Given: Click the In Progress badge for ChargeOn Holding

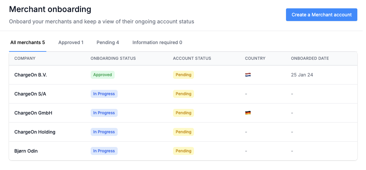Looking at the screenshot, I should coord(104,132).
